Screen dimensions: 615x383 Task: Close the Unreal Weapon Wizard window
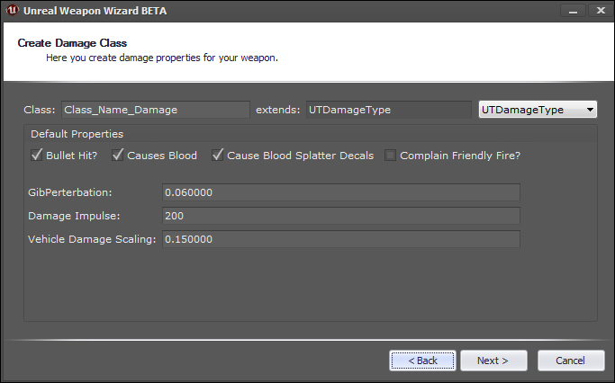pyautogui.click(x=601, y=11)
